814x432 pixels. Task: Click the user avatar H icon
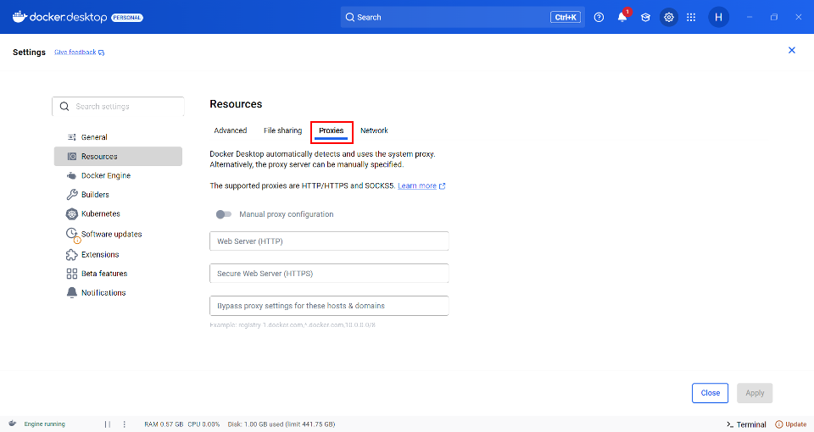(718, 17)
